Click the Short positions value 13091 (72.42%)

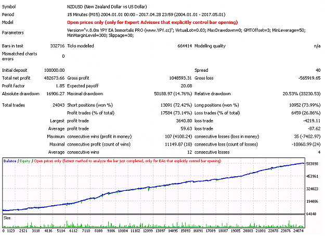pyautogui.click(x=176, y=105)
